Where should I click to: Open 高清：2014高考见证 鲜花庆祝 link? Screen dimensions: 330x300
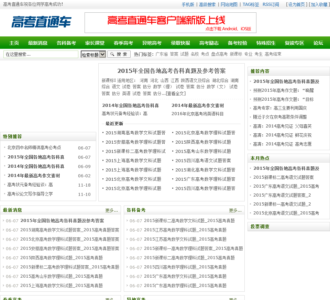tap(282, 135)
